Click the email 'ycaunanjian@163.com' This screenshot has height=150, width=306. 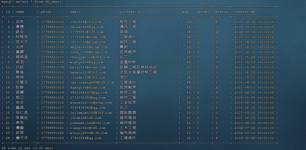[x=90, y=123]
